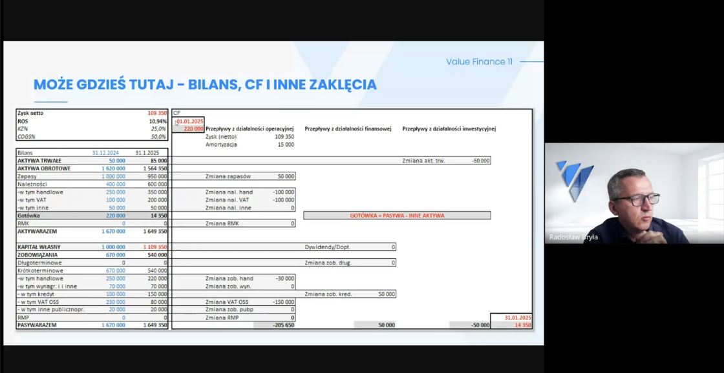
Task: Click the slide title about Bilans and CF
Action: click(x=205, y=85)
